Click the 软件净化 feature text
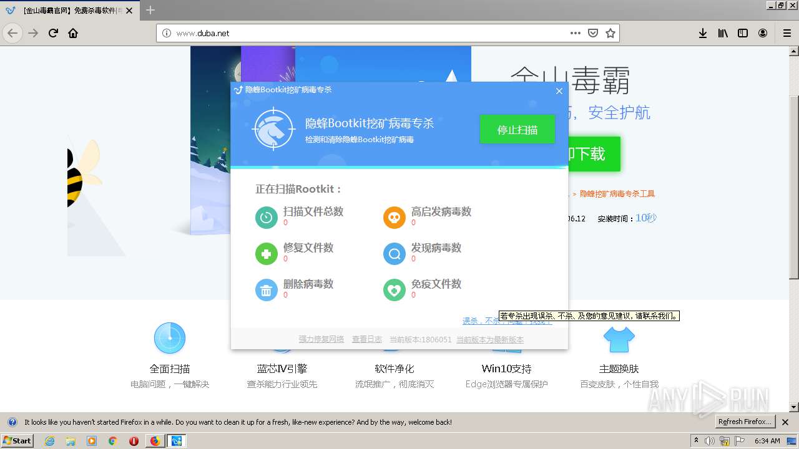Screen dimensions: 799x449 pyautogui.click(x=395, y=369)
